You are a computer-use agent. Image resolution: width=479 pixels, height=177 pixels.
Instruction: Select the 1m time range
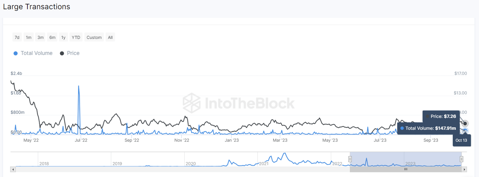coord(29,38)
